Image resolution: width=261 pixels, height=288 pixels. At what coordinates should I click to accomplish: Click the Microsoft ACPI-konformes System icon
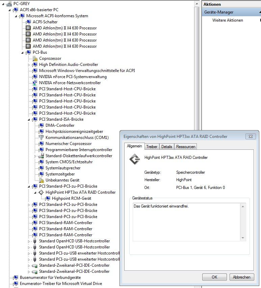tap(22, 16)
